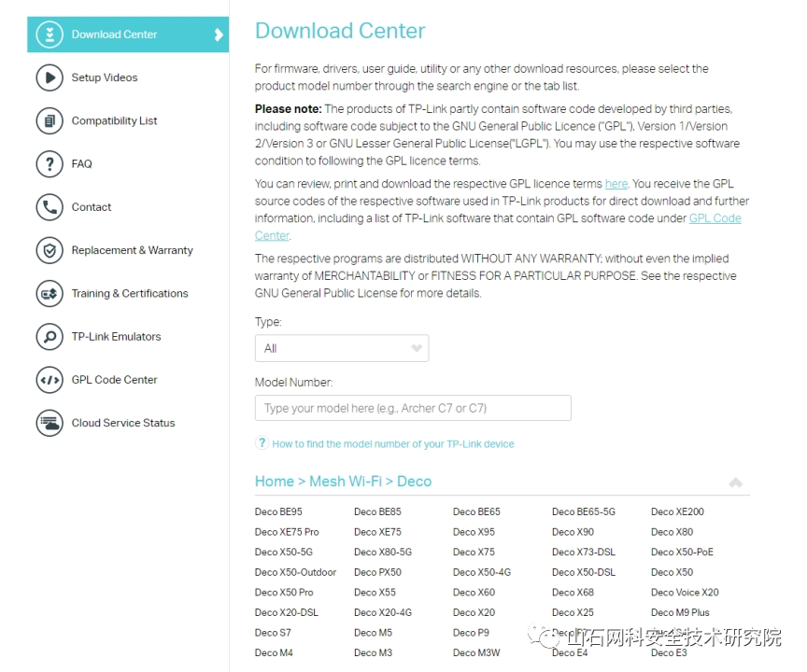807x672 pixels.
Task: Click the question mark help icon below Model Number
Action: pyautogui.click(x=262, y=442)
